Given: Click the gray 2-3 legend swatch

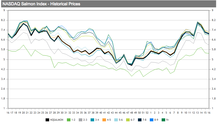Looking at the screenshot, I should 81,120.
